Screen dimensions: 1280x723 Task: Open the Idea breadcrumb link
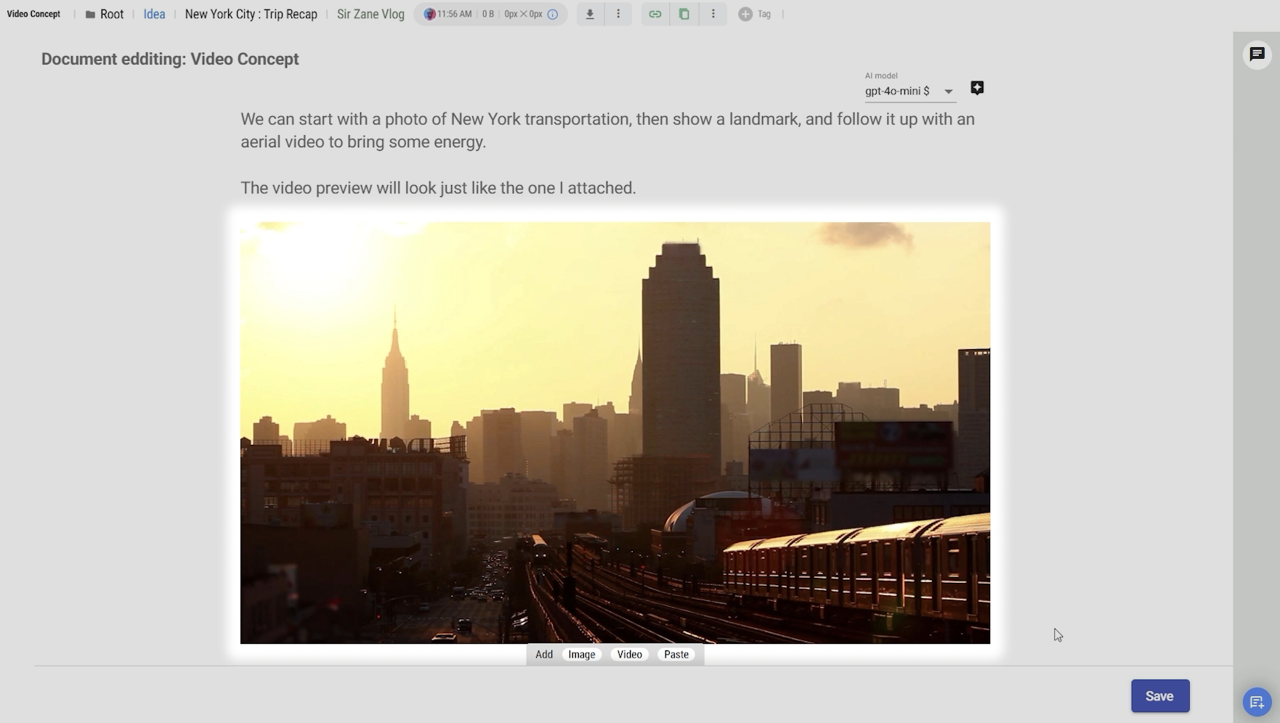coord(154,15)
